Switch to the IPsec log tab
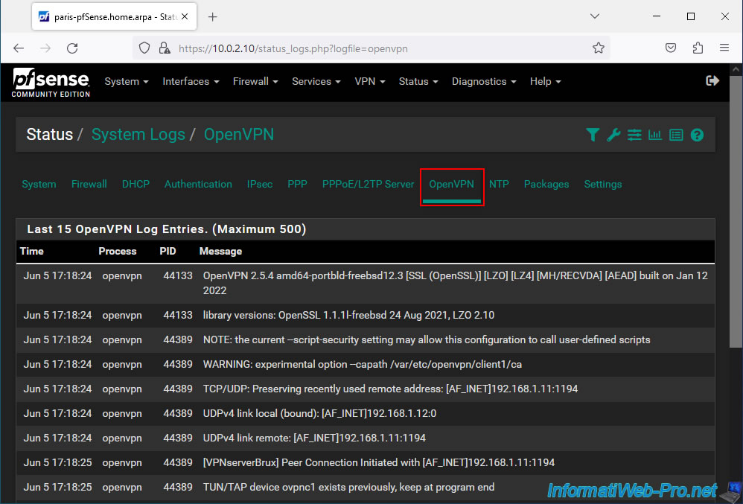Viewport: 743px width, 504px height. click(x=260, y=185)
